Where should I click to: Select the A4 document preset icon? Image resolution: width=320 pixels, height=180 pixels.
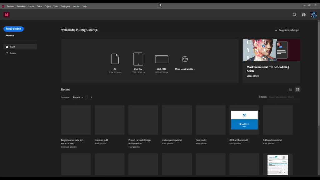115,59
